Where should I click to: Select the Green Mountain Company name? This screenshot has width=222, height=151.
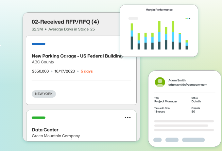point(56,136)
